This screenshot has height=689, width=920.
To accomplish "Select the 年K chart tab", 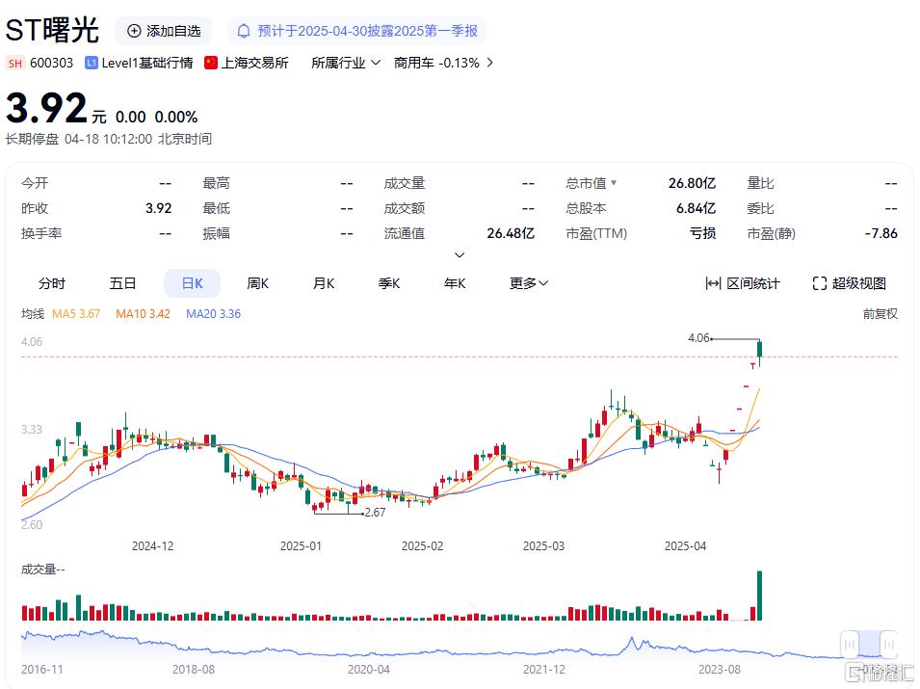I will point(455,283).
